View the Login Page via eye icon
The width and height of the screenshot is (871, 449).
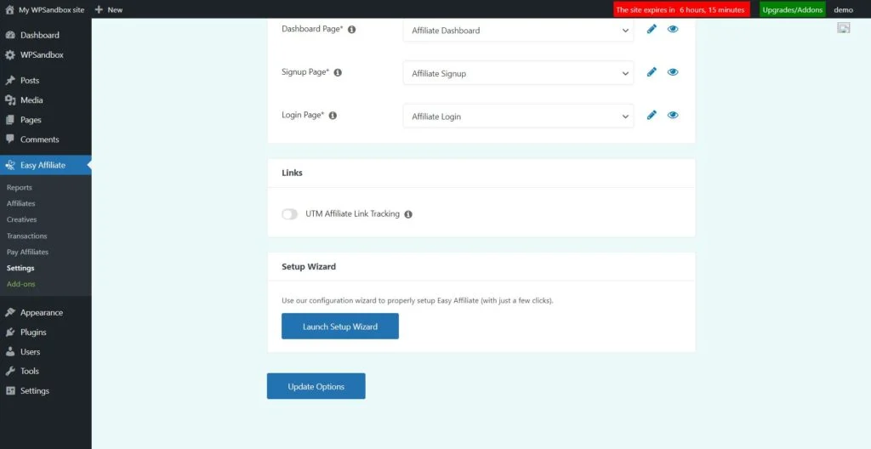point(673,115)
